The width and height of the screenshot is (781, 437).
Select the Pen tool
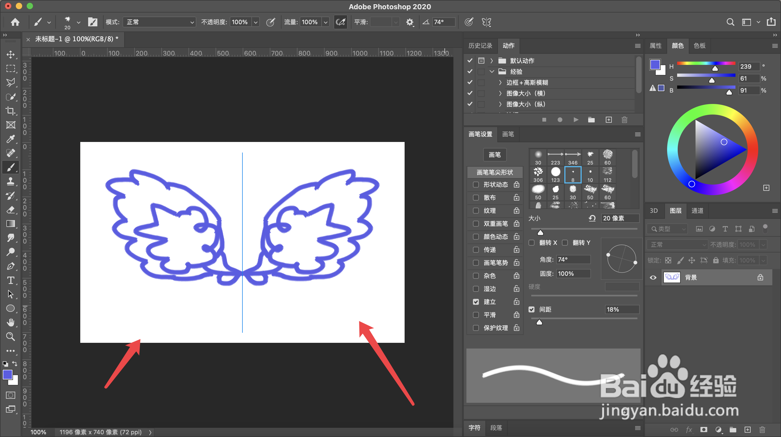(x=11, y=266)
